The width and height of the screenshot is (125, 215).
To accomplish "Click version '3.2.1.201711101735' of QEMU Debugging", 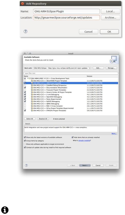I will coord(95,104).
